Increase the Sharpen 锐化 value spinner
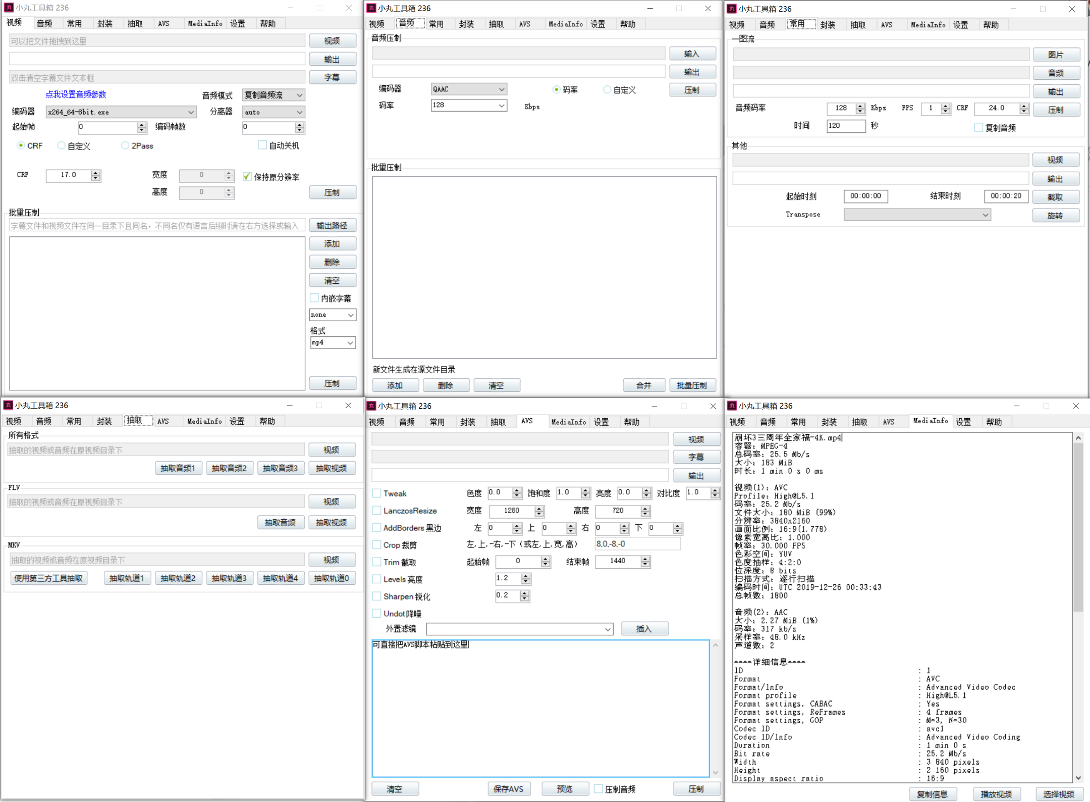1090x802 pixels. pyautogui.click(x=525, y=593)
